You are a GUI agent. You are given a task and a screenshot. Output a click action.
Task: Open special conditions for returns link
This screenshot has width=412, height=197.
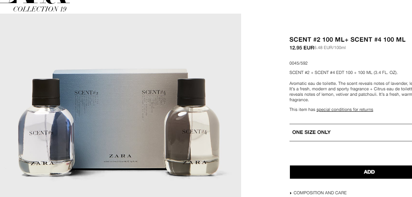(345, 110)
